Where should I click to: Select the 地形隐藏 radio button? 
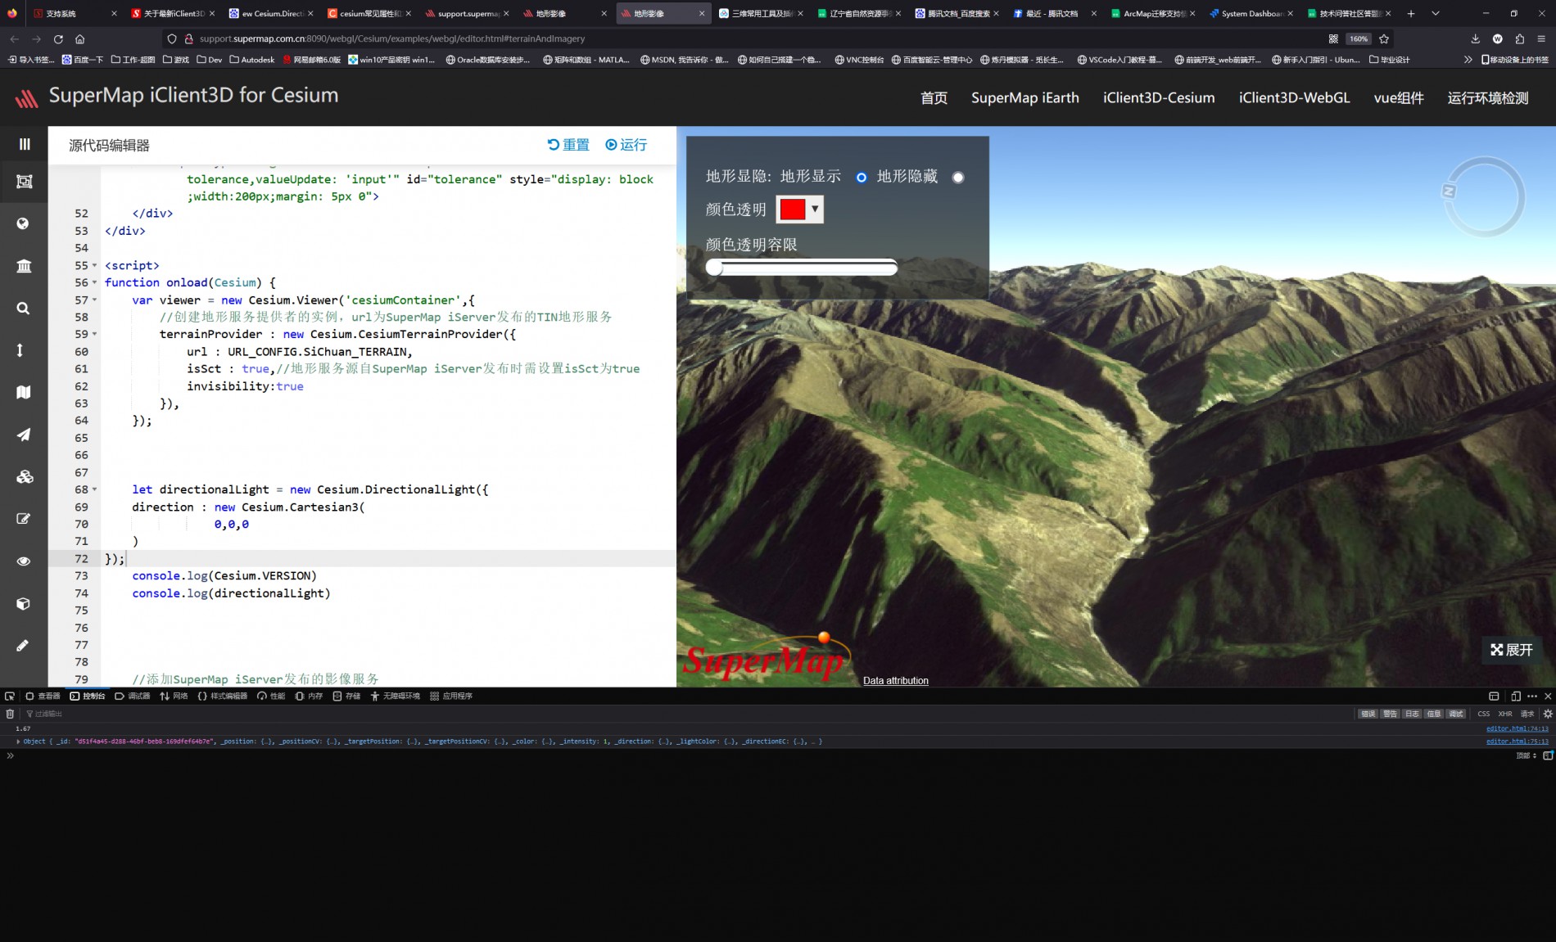[x=958, y=178]
